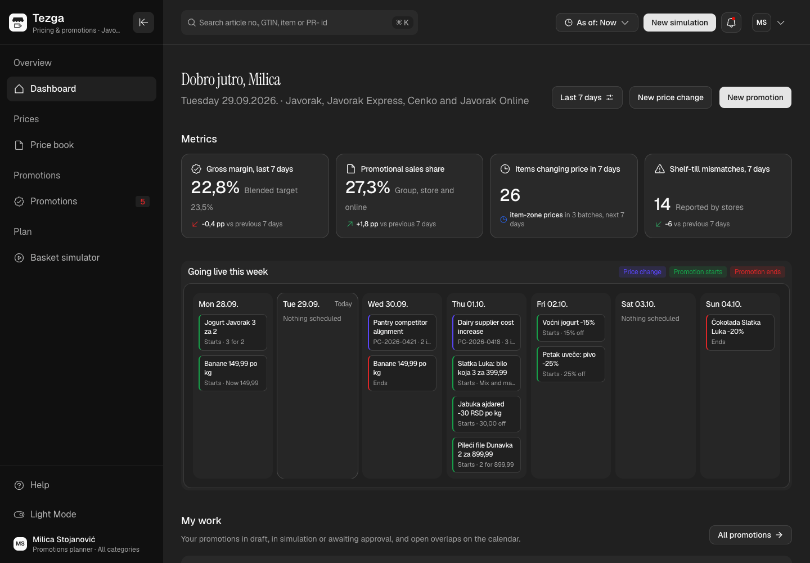810x563 pixels.
Task: Click the Promotions badge icon in sidebar
Action: coord(19,202)
